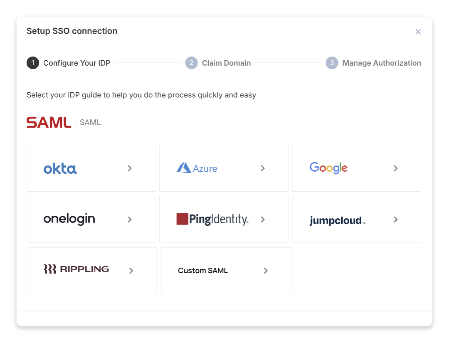Choose the Google IDP logo

[x=328, y=167]
